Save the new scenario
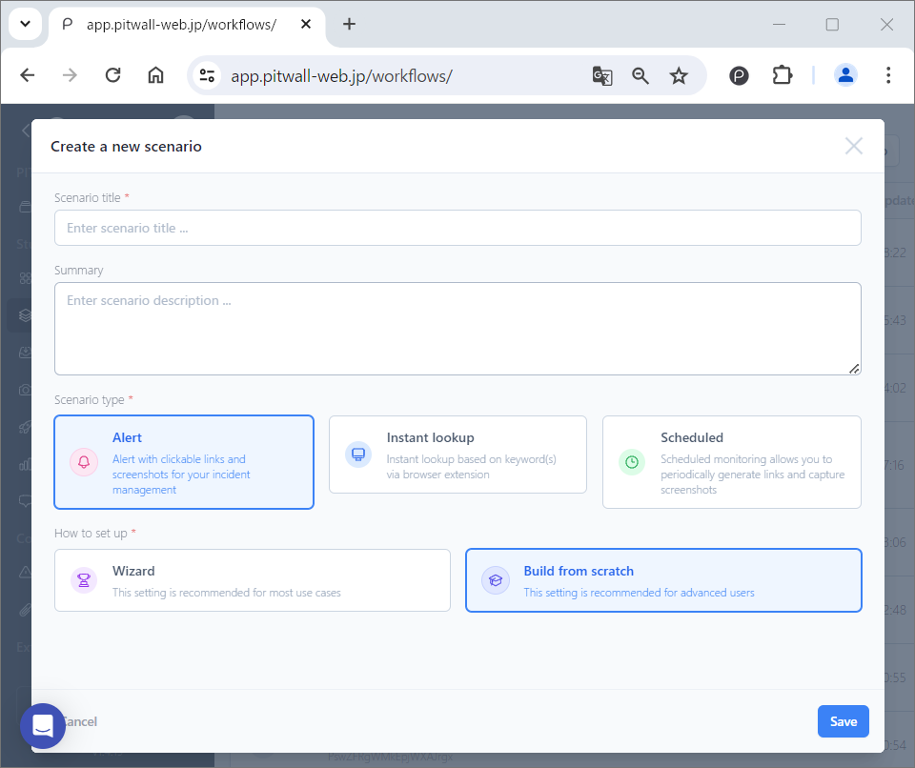The height and width of the screenshot is (768, 915). [x=843, y=721]
